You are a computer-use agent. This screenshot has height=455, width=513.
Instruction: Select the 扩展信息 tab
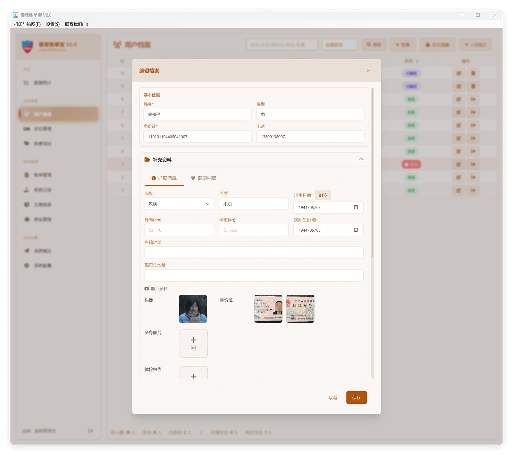164,178
